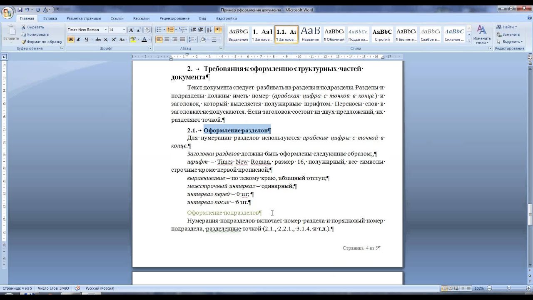Check spelling errors status icon
This screenshot has height=300, width=533.
click(77, 288)
